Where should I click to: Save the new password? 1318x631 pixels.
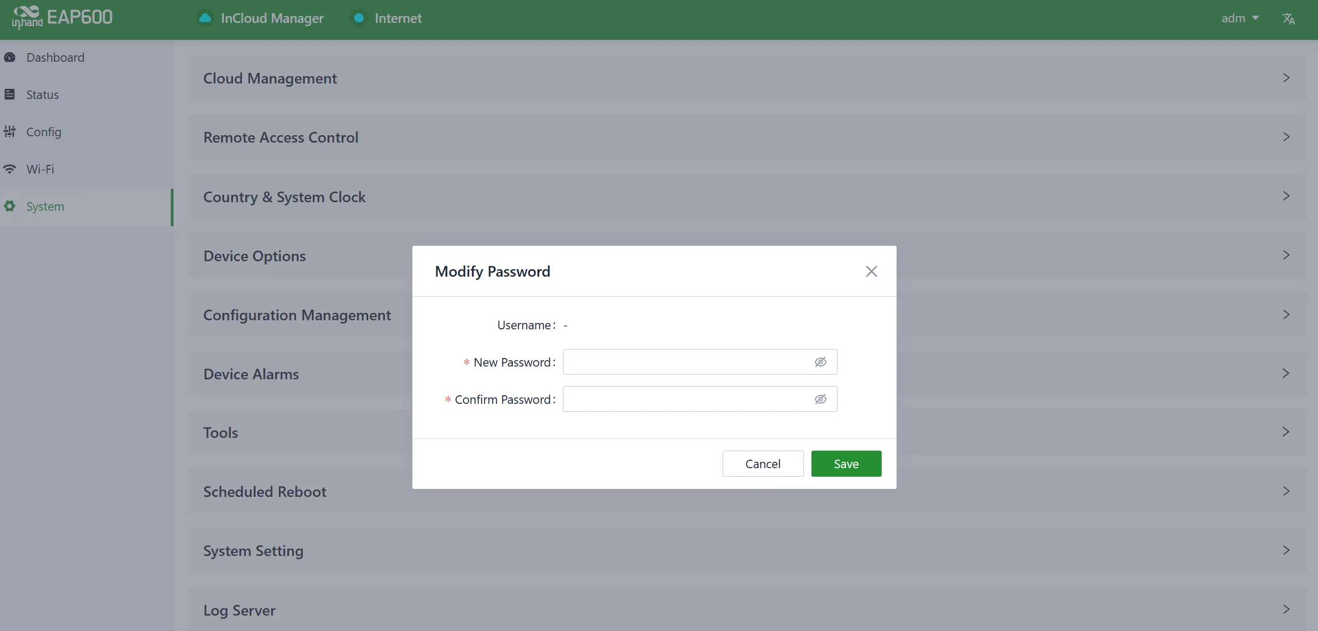[x=846, y=463]
